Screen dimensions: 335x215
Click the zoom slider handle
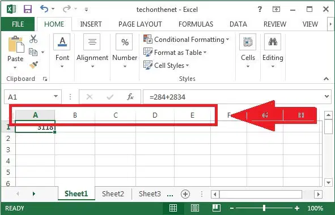264,208
